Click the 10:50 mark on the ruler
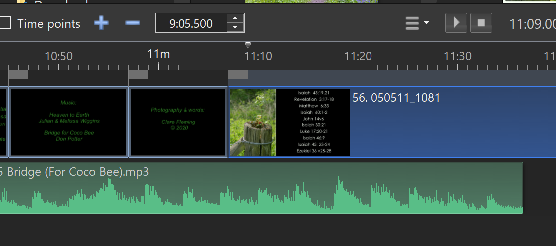The width and height of the screenshot is (556, 246). point(59,56)
